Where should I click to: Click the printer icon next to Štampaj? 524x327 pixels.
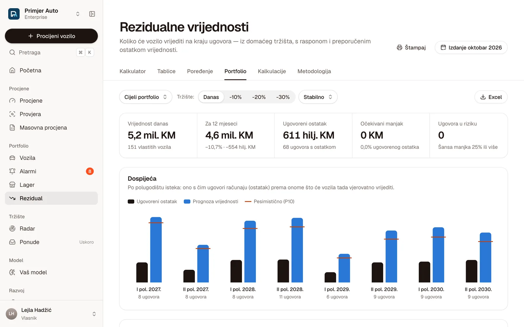(399, 47)
